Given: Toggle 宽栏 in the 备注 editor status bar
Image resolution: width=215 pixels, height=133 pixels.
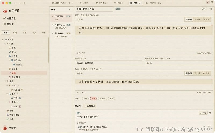Looking at the screenshot, I should point(209,93).
